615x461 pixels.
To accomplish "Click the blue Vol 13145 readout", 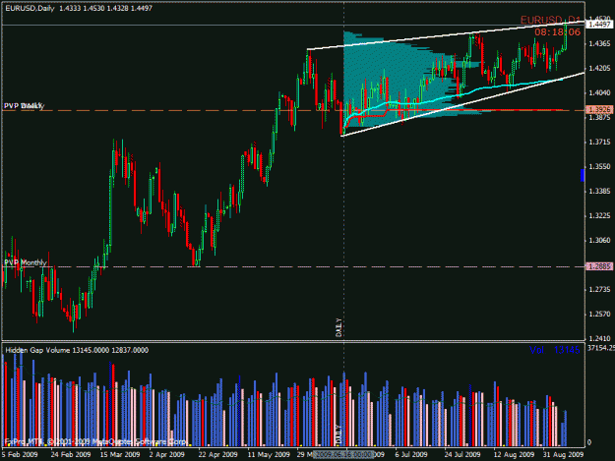I will pos(555,350).
